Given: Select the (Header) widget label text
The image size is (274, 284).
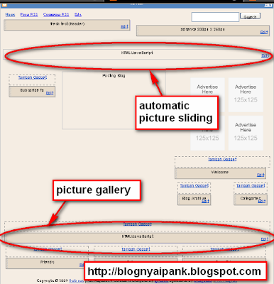Looking at the screenshot, I should click(x=67, y=23).
